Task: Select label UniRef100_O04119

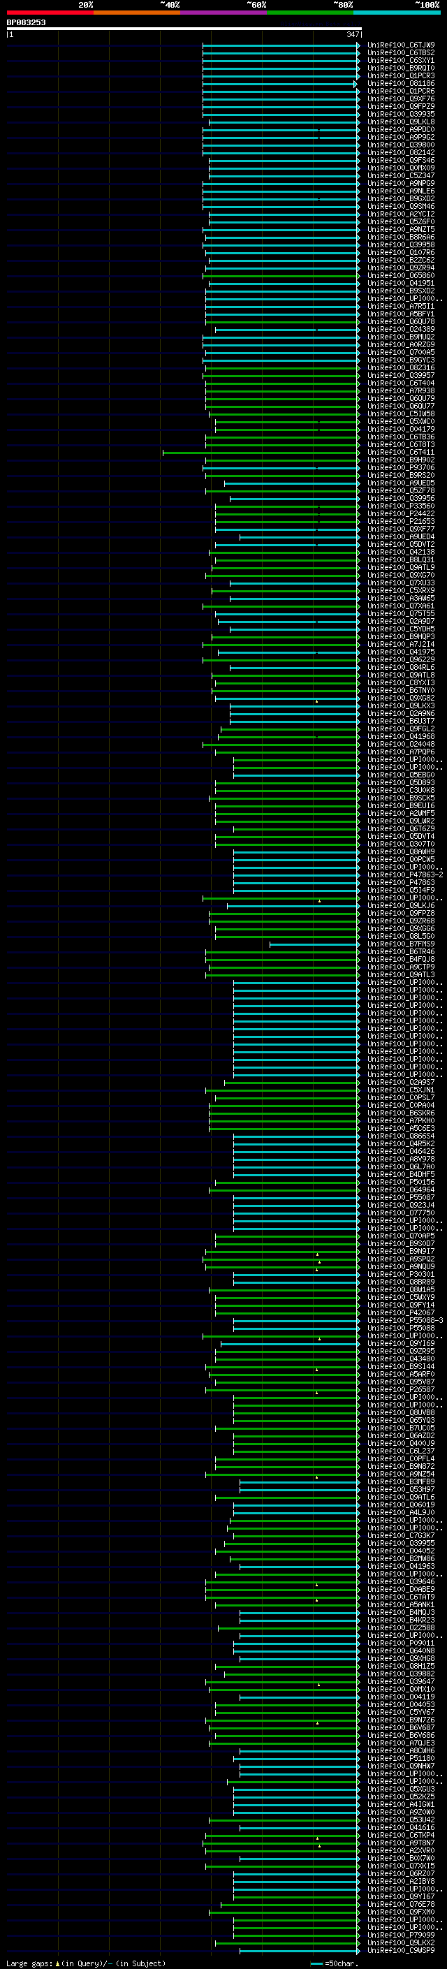Action: pos(401,1697)
